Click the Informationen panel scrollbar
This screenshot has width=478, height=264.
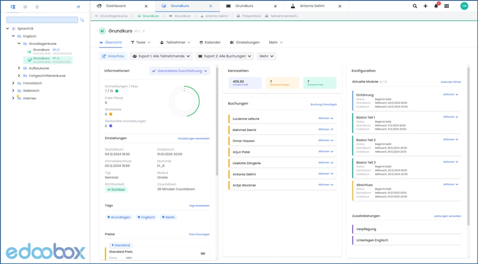coord(217,122)
